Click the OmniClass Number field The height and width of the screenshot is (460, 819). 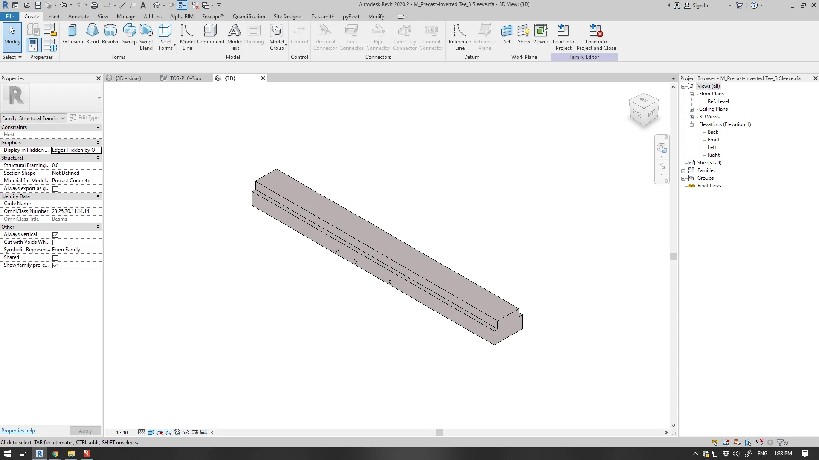tap(76, 211)
